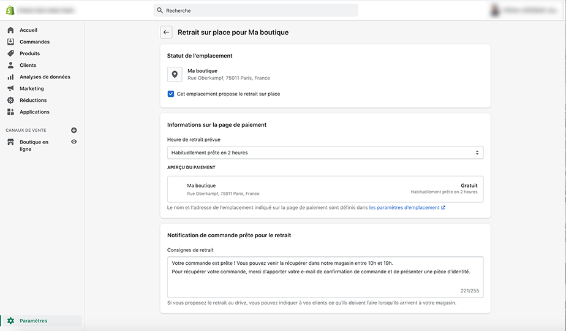566x331 pixels.
Task: Open the Heure de retrait prévue dropdown
Action: (x=325, y=153)
